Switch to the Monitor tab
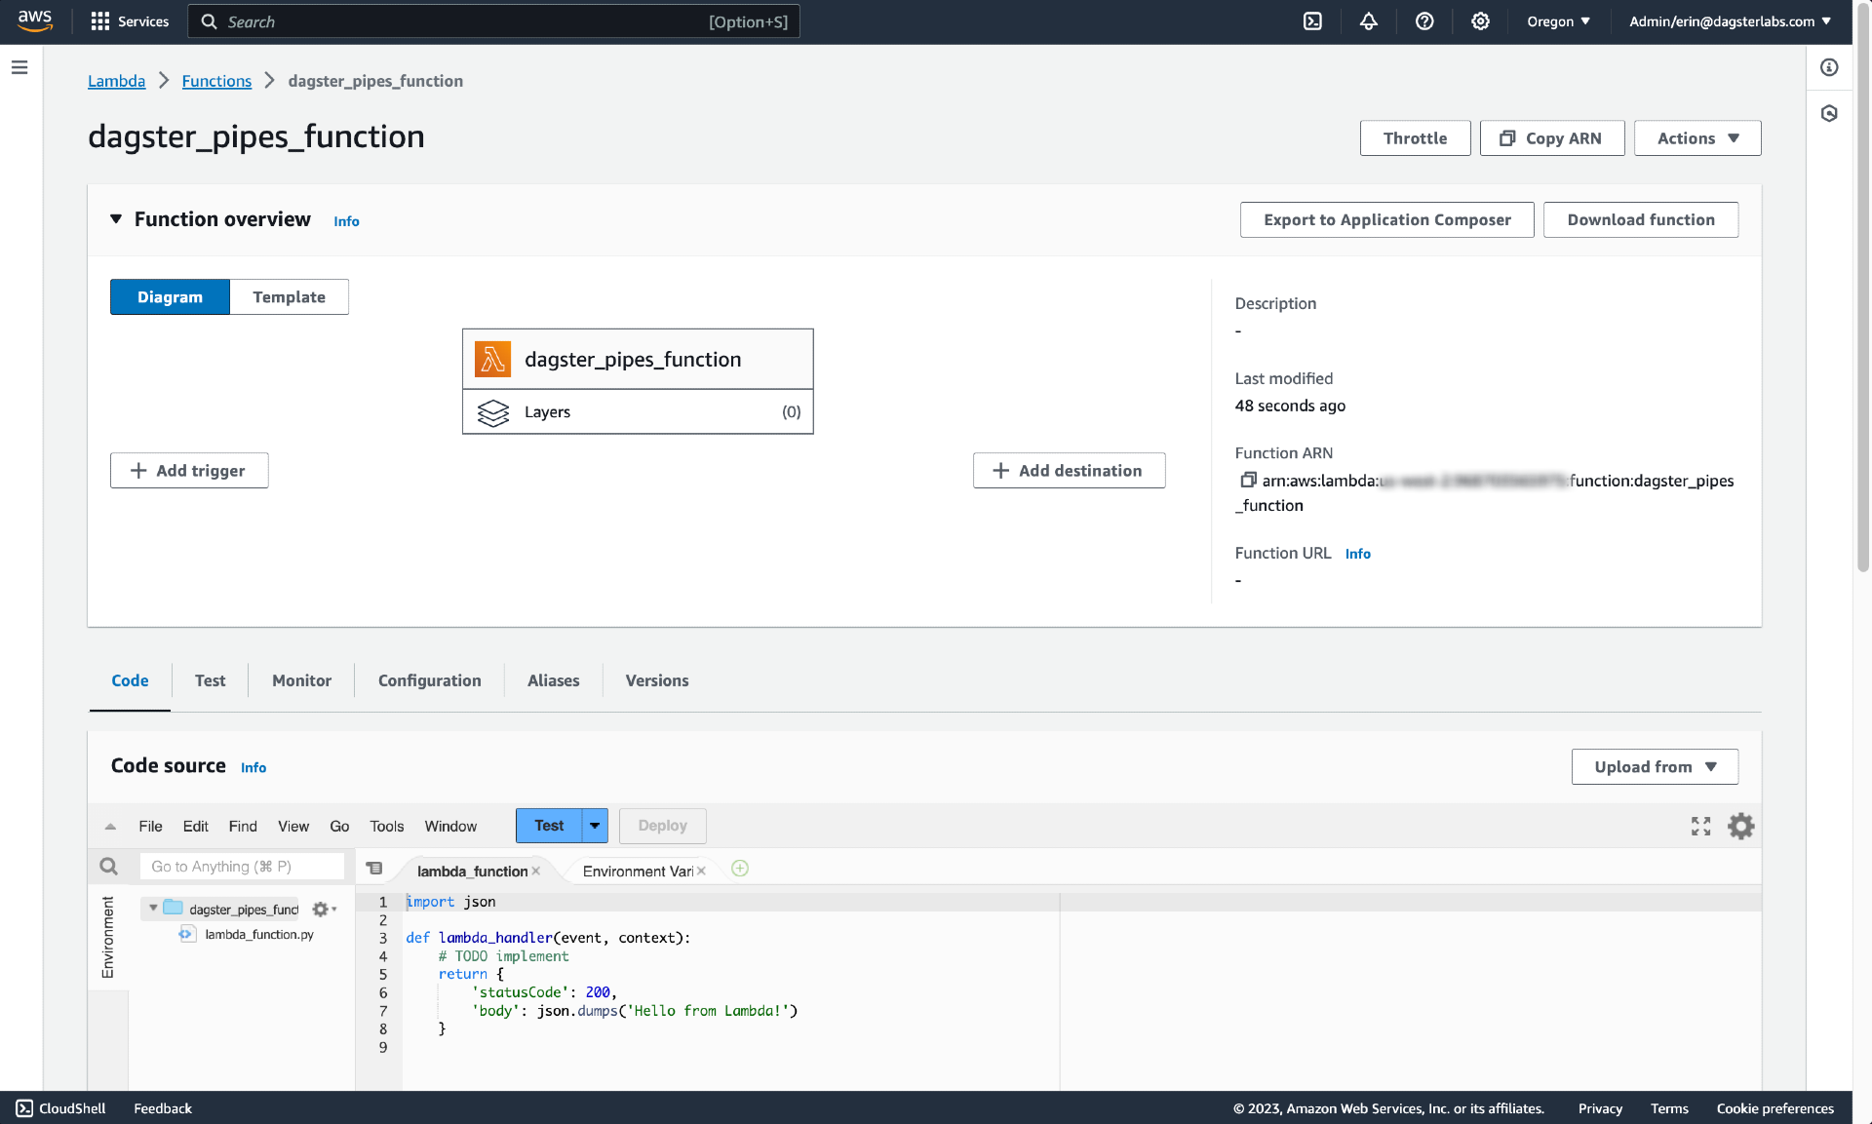Image resolution: width=1872 pixels, height=1124 pixels. click(x=300, y=680)
